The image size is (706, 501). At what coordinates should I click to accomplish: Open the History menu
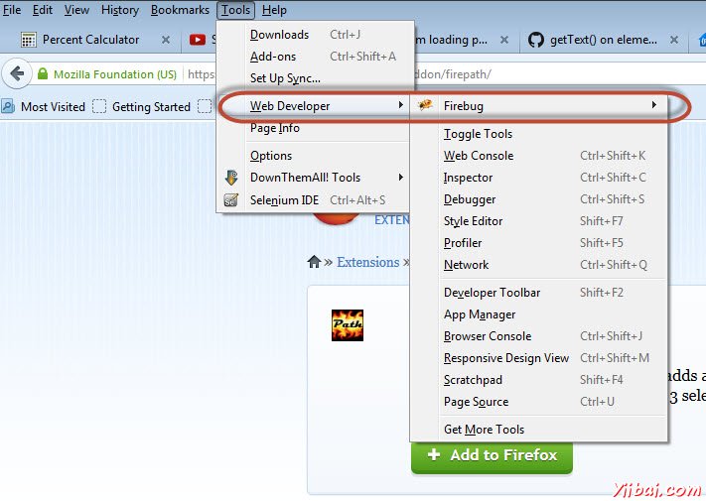tap(120, 10)
